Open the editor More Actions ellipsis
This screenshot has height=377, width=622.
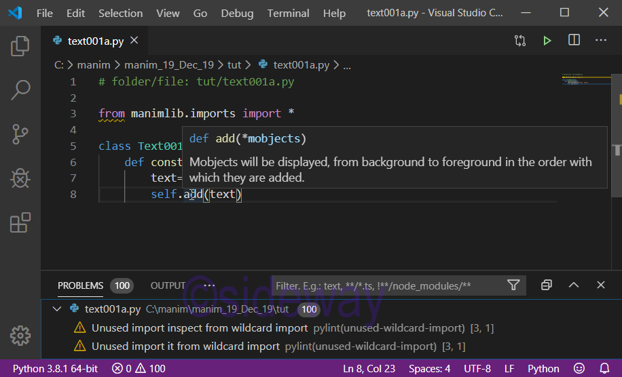600,41
